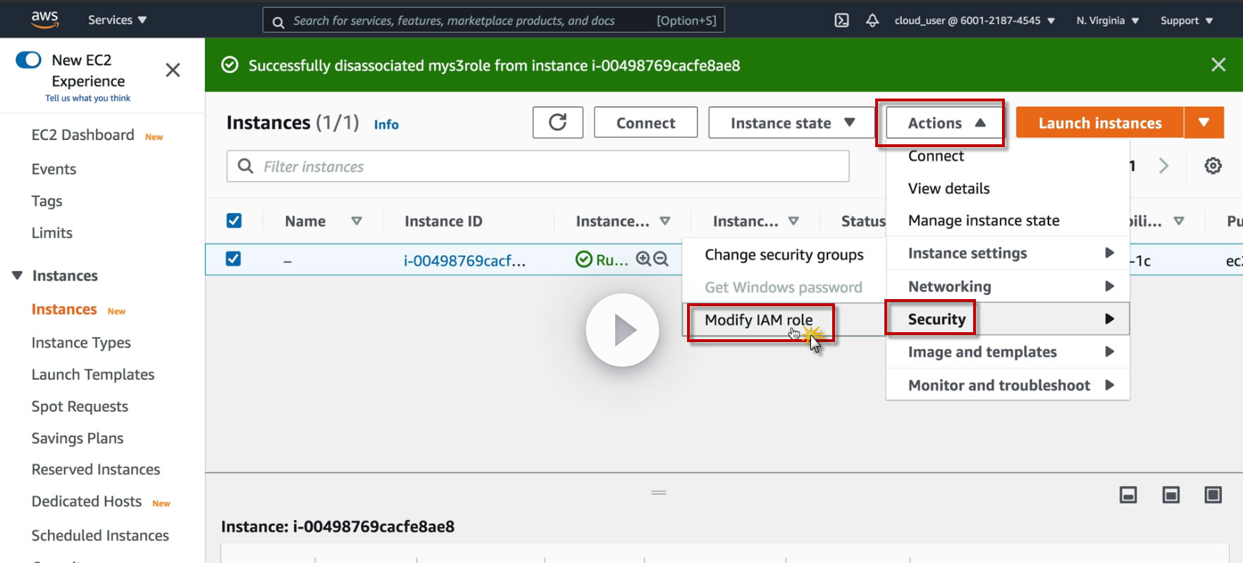The height and width of the screenshot is (563, 1243).
Task: Close the New EC2 Experience panel
Action: point(173,70)
